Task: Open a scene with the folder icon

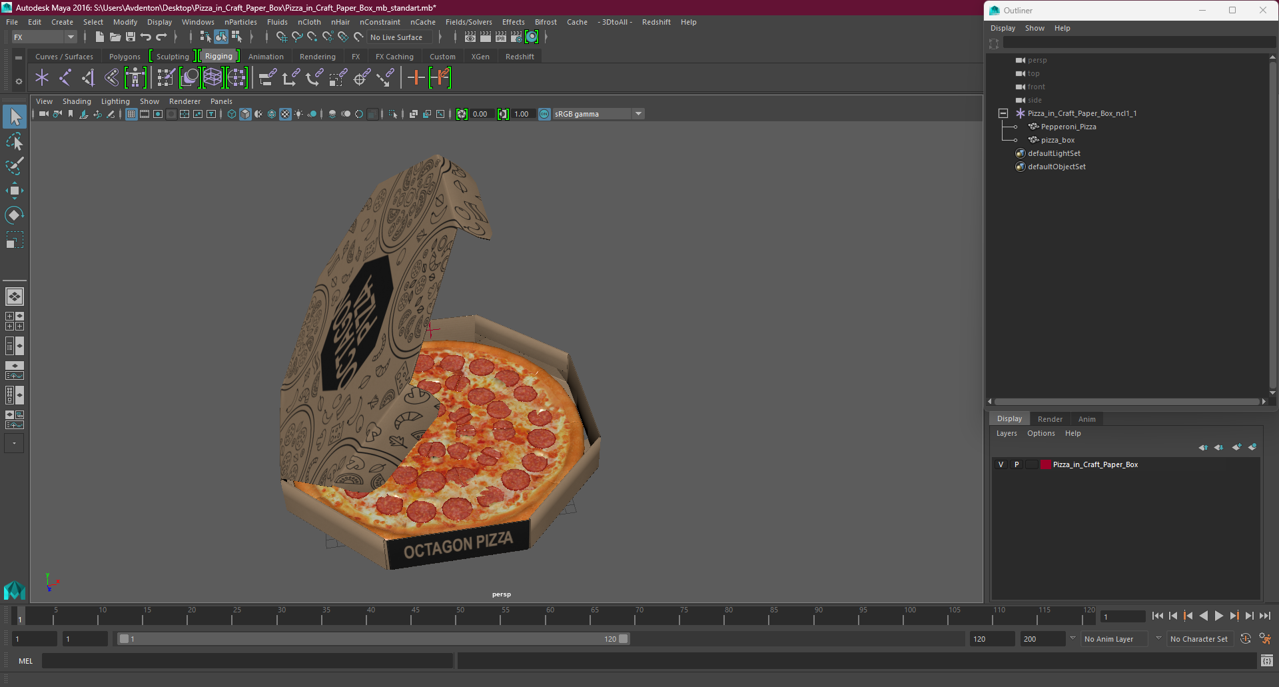Action: tap(115, 37)
